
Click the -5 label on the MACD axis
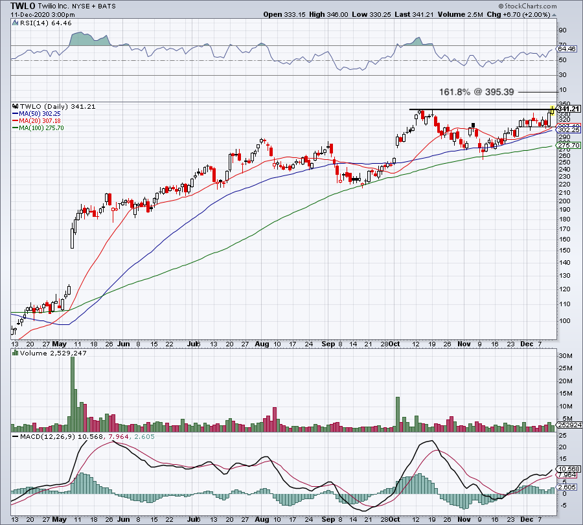click(564, 506)
